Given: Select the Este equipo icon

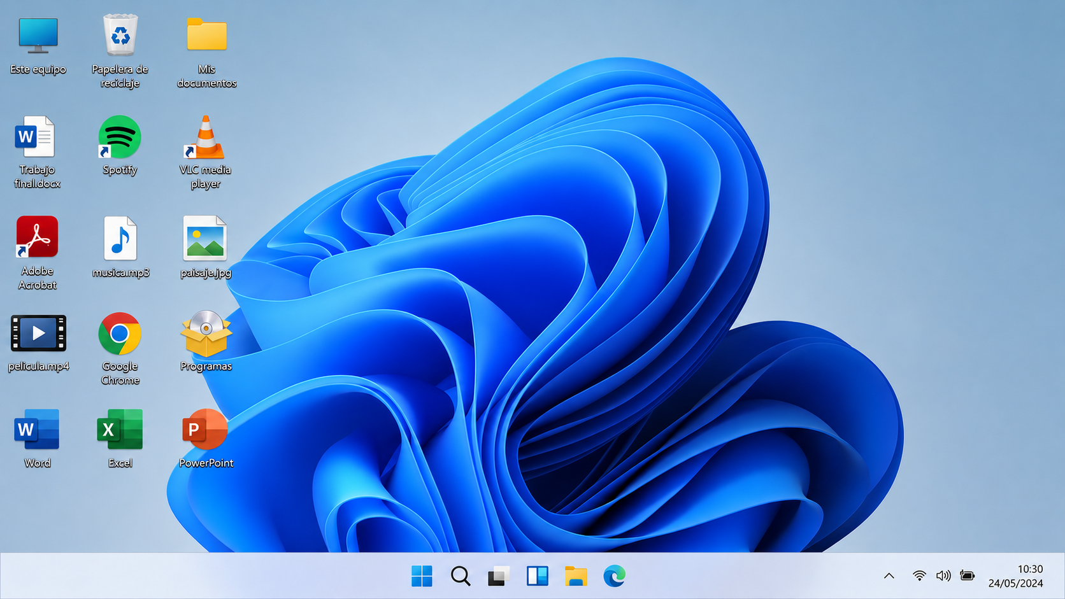Looking at the screenshot, I should coord(38,45).
